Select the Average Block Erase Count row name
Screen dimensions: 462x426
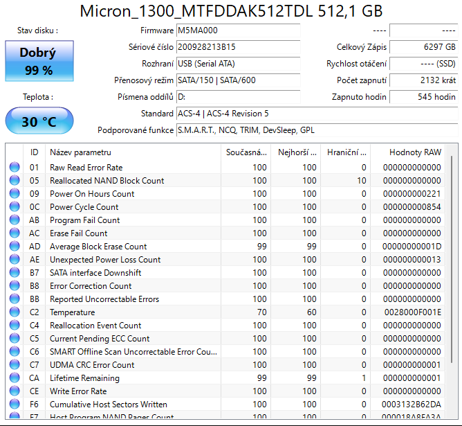point(98,247)
